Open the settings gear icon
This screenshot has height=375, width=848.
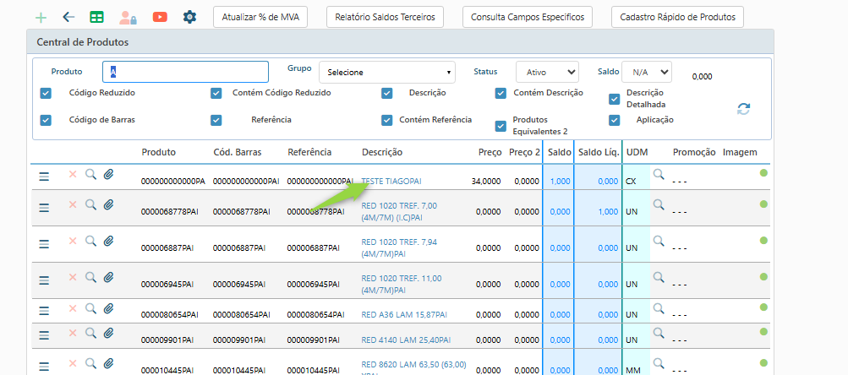[x=189, y=17]
